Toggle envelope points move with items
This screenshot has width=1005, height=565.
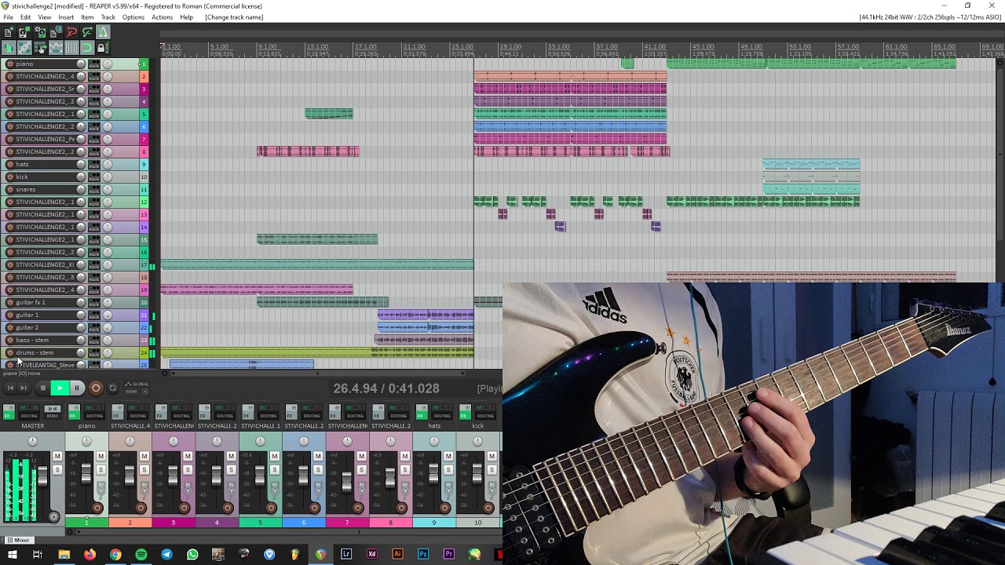click(x=56, y=48)
